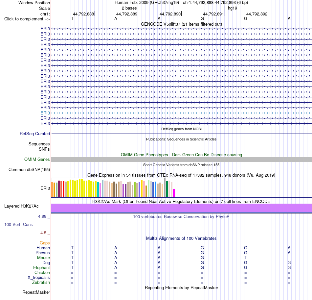Click the chr1:44,792,888-44,792,893 (6 bp) position text
Image resolution: width=312 pixels, height=300 pixels.
215,3
